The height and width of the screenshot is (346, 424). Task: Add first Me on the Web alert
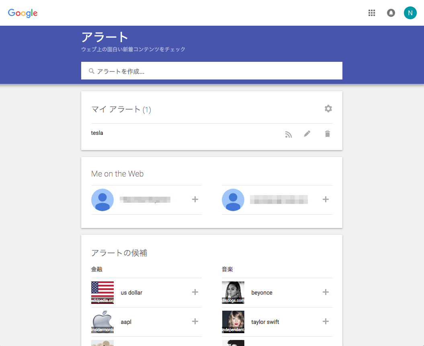(195, 199)
